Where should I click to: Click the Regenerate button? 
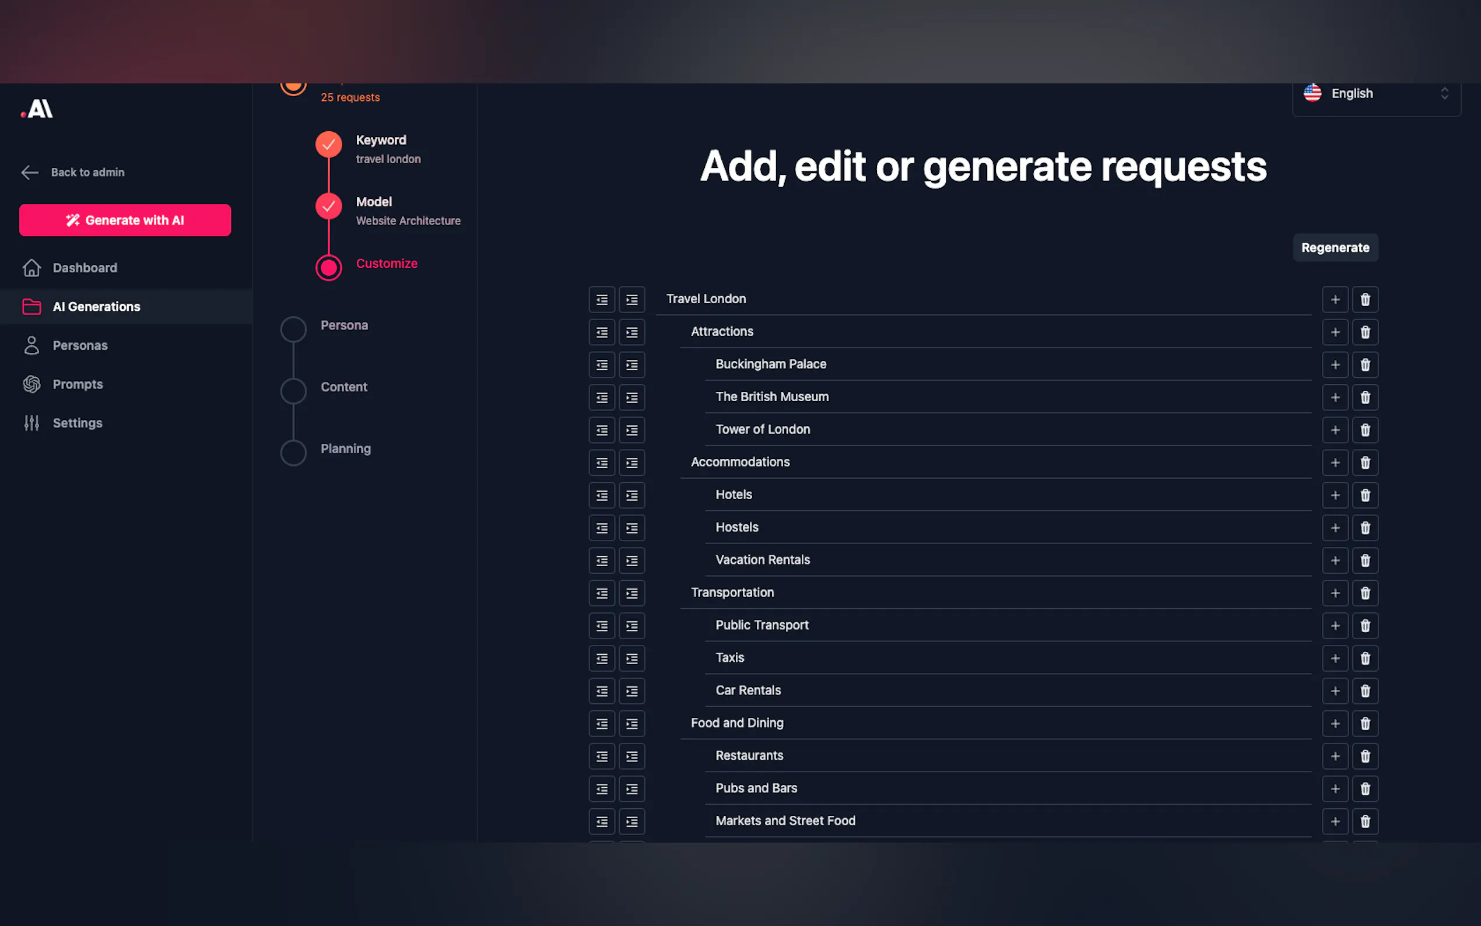(1335, 247)
